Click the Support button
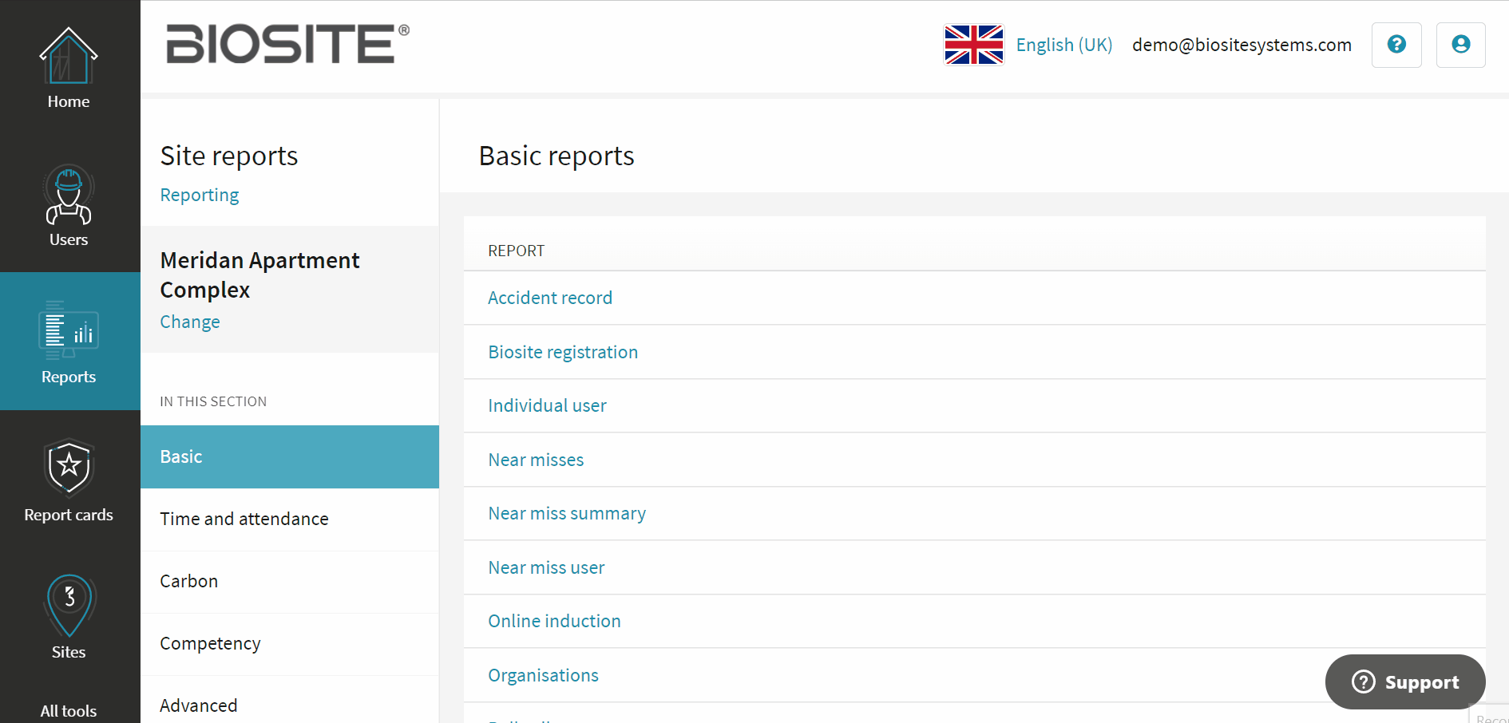The width and height of the screenshot is (1509, 723). coord(1405,682)
